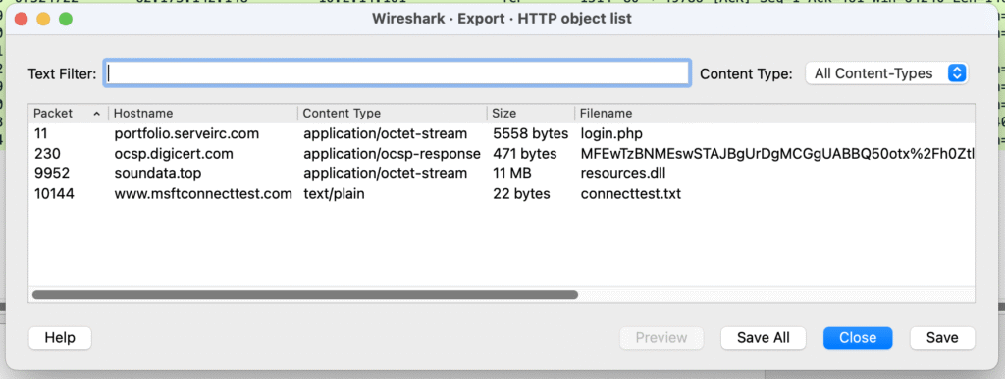Select packet 10144 cell
The image size is (1005, 379).
54,193
